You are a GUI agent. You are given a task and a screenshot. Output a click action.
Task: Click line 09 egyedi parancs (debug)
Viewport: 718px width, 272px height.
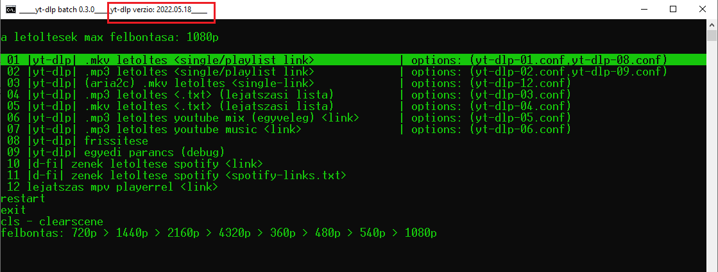(x=116, y=152)
